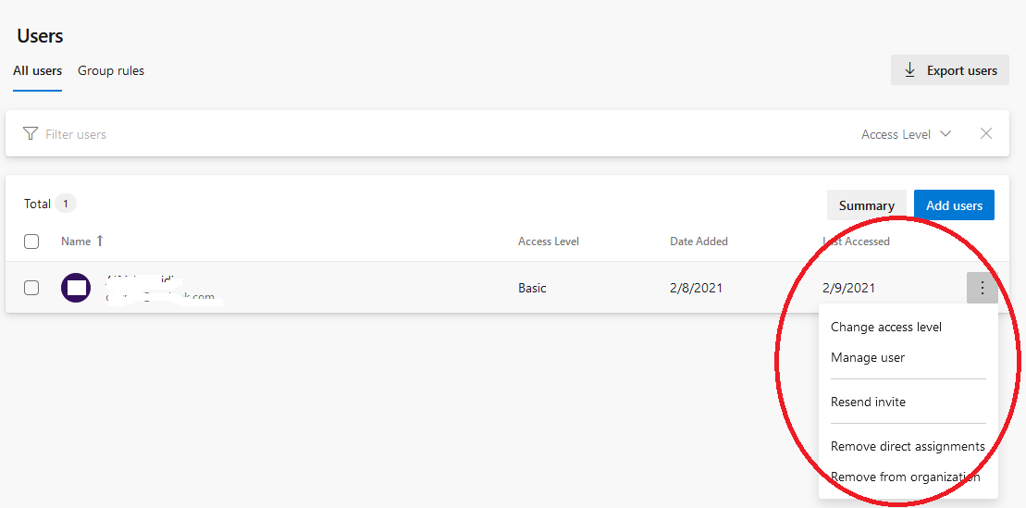Image resolution: width=1026 pixels, height=508 pixels.
Task: Expand the Access Level filter dropdown
Action: 907,134
